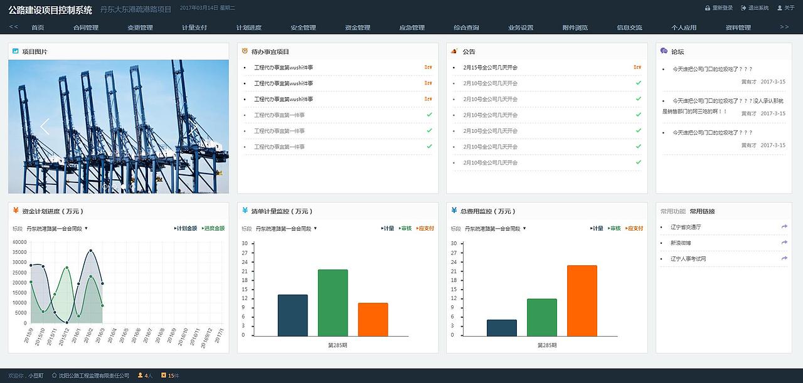Open the 计量支付 menu
This screenshot has height=383, width=803.
[x=194, y=28]
